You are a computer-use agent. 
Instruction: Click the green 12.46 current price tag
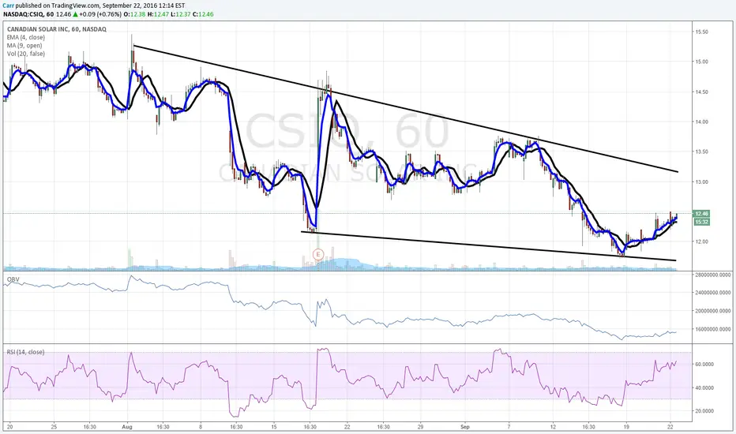(x=702, y=214)
